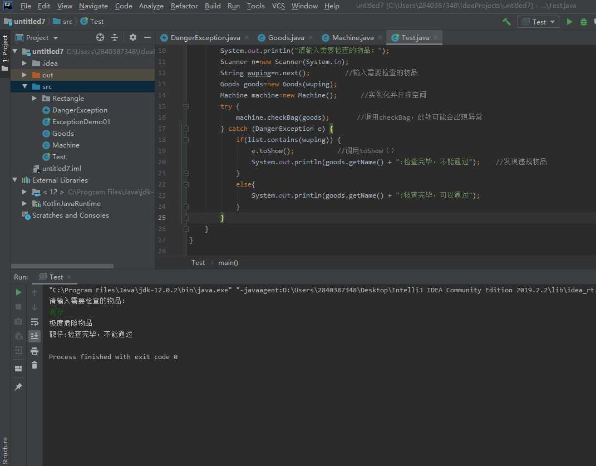Run Test with the green play button
This screenshot has height=466, width=596.
tap(569, 22)
